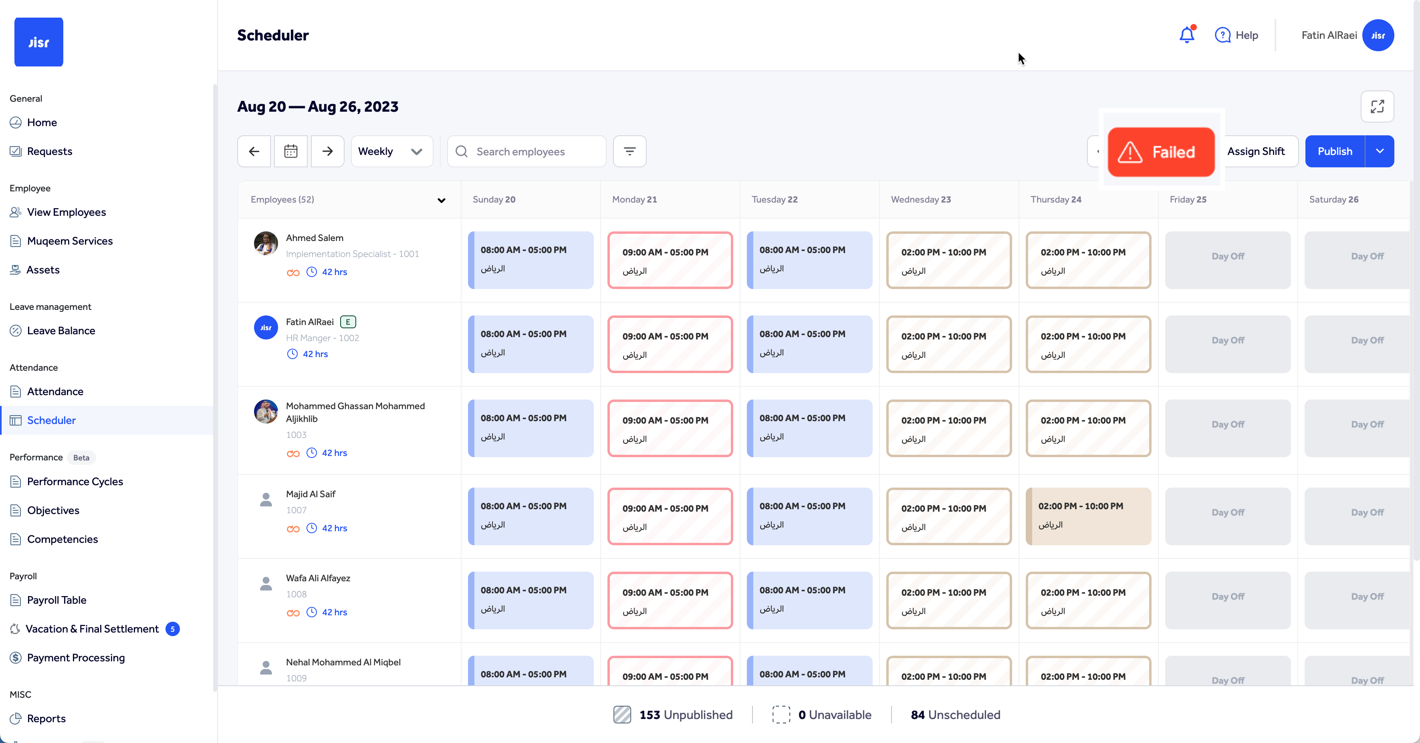Viewport: 1420px width, 743px height.
Task: Open Attendance from the sidebar
Action: (x=55, y=391)
